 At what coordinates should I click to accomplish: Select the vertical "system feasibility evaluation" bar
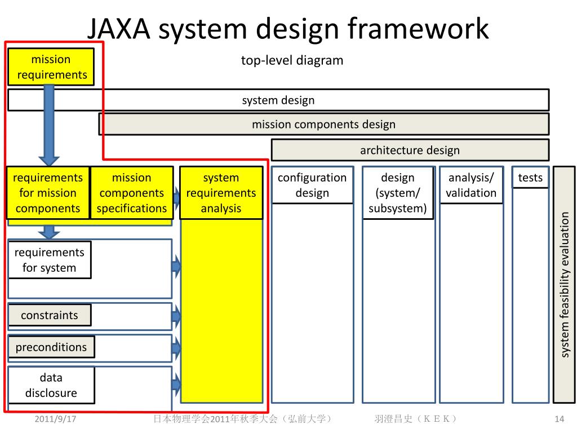(564, 285)
